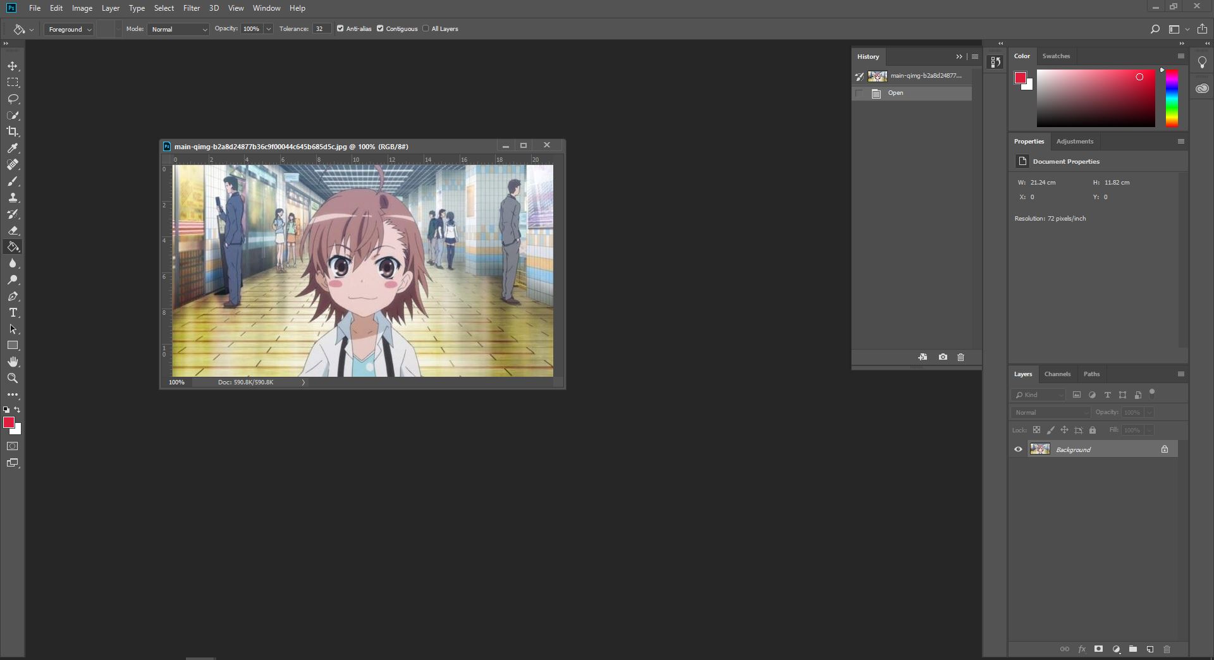Open the Window menu
Viewport: 1214px width, 660px height.
click(x=266, y=8)
